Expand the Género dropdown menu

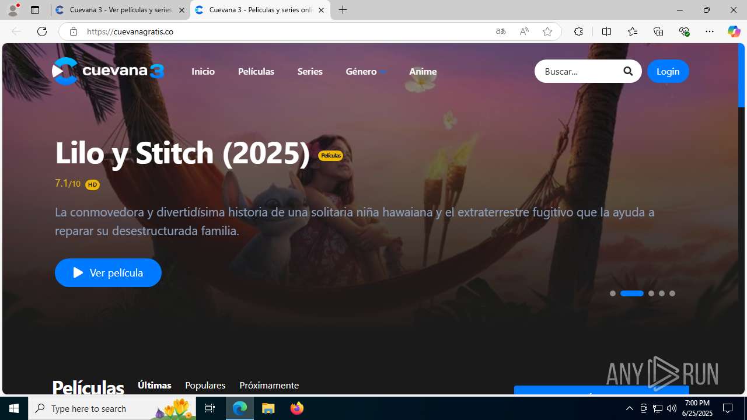coord(365,71)
